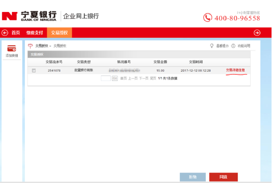The image size is (272, 183).
Task: Click the 功能说明 info icon
Action: pyautogui.click(x=233, y=46)
